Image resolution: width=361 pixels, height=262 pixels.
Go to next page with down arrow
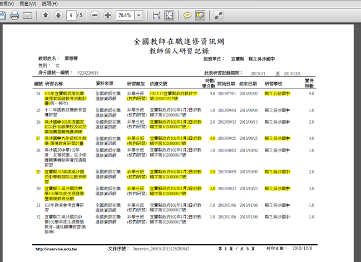(x=58, y=16)
